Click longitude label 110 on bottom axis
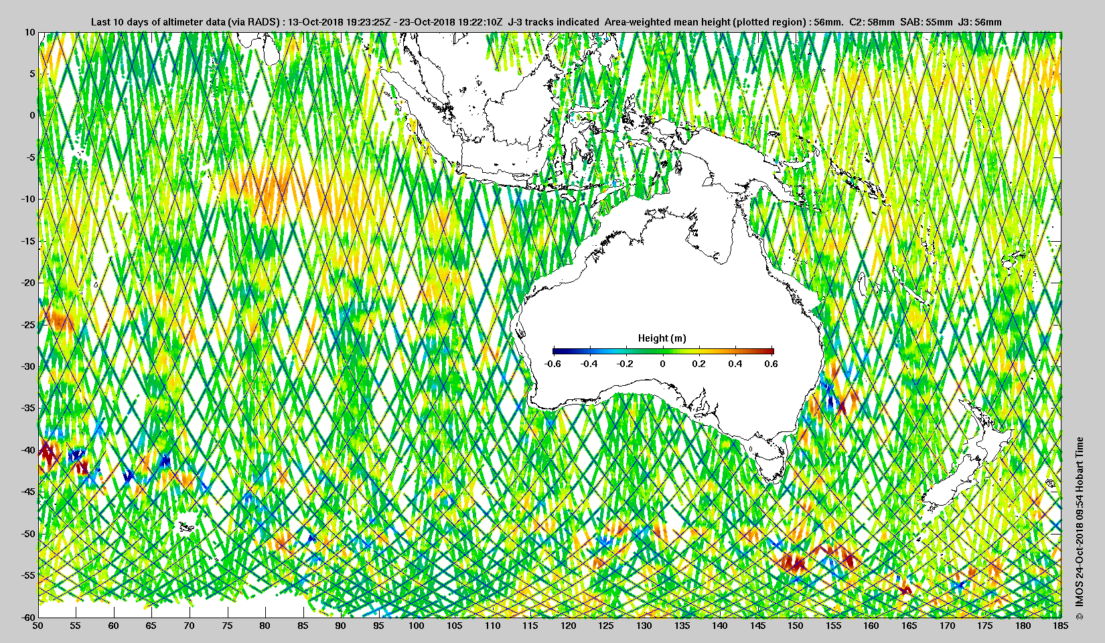This screenshot has width=1105, height=643. (492, 626)
